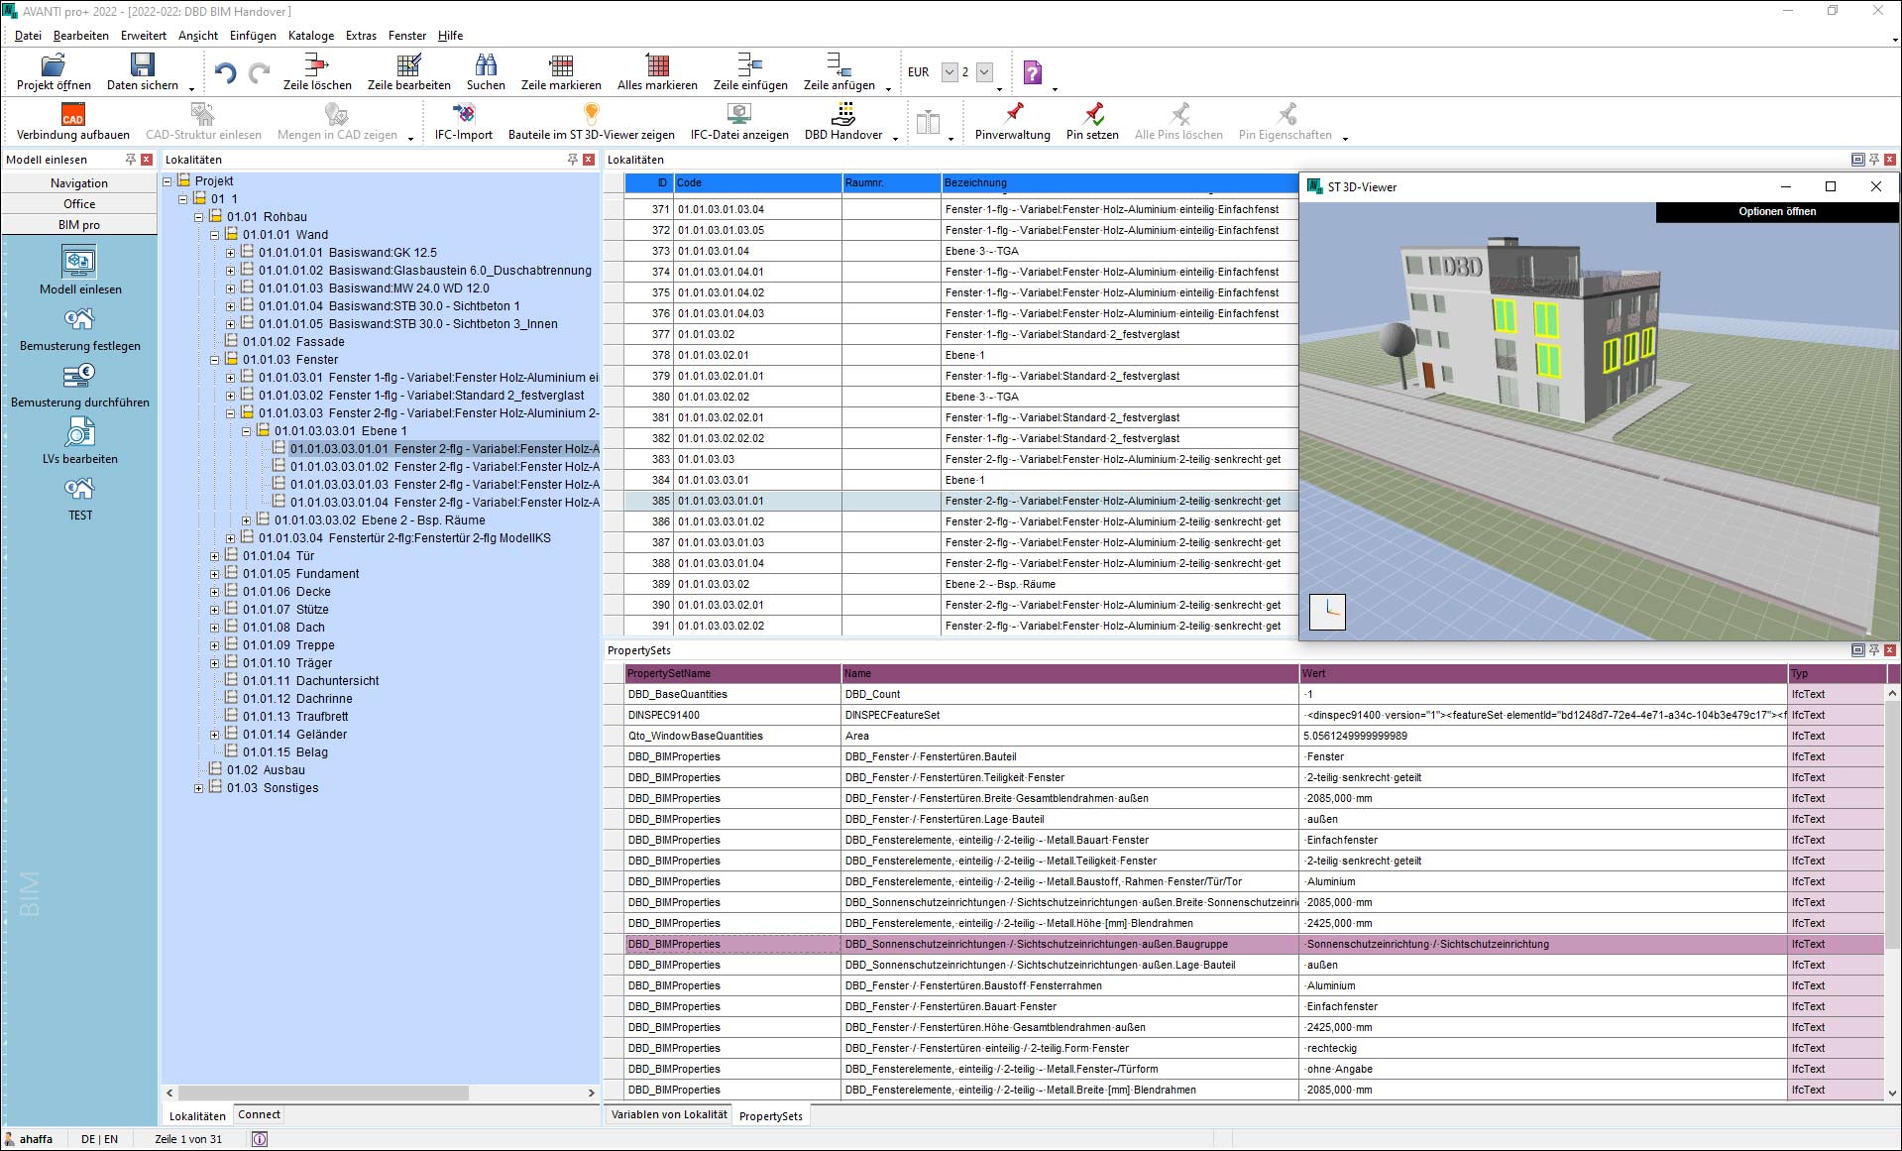Click Optionen öffnen in 3D viewer

click(1777, 211)
